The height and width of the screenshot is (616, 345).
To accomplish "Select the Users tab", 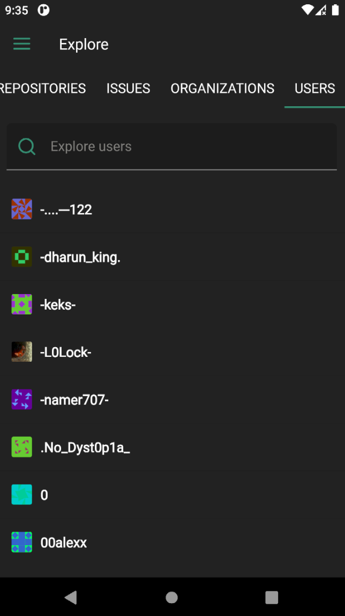I will 314,89.
